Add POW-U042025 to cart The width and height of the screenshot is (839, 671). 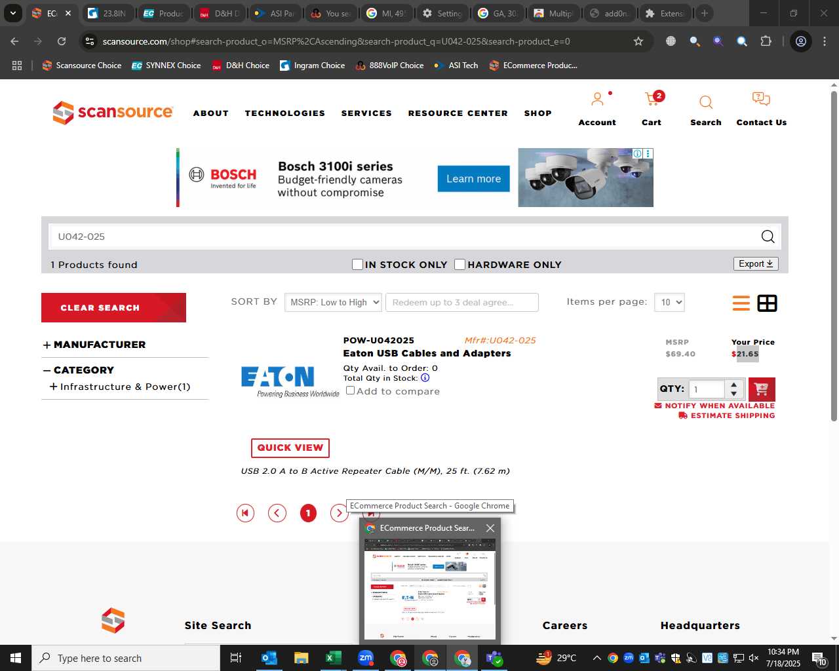[761, 389]
